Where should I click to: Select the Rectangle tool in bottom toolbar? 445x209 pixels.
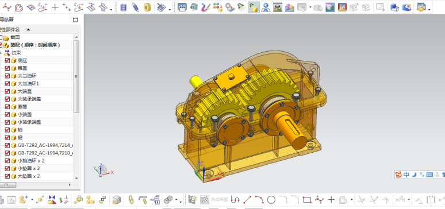(x=307, y=200)
